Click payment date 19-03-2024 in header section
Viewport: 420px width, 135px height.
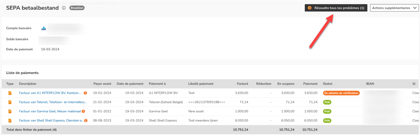(x=50, y=49)
